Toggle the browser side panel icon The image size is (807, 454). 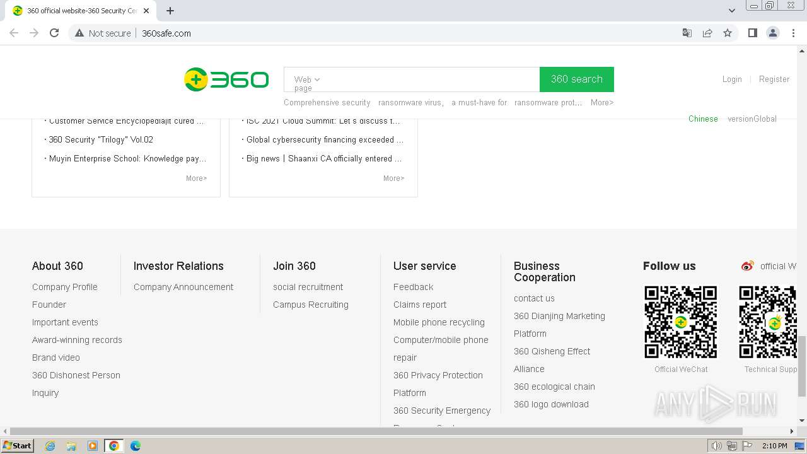click(x=752, y=33)
